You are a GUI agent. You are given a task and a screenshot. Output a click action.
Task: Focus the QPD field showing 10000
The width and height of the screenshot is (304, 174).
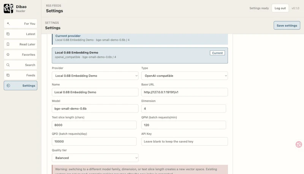click(94, 141)
